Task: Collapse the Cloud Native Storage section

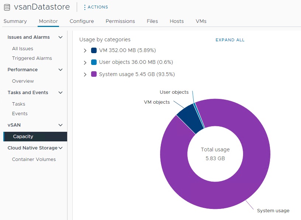Action: point(60,148)
